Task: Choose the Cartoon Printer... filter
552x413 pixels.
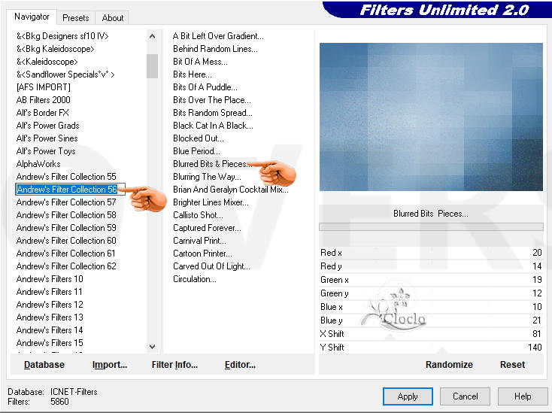Action: click(x=202, y=254)
